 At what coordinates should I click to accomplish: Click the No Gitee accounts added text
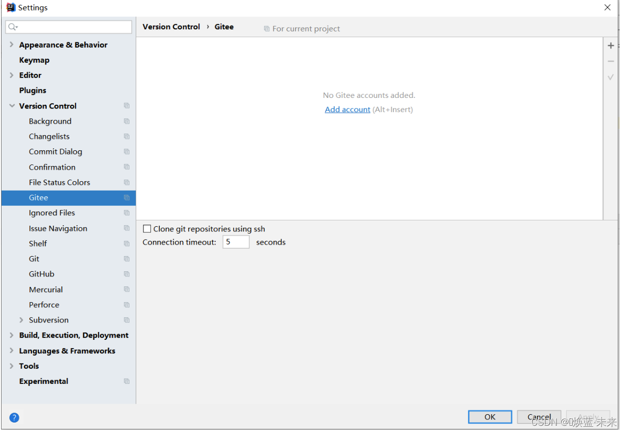click(x=369, y=95)
